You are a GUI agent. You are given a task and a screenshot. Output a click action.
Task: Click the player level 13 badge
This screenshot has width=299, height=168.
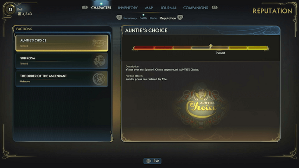pos(10,9)
